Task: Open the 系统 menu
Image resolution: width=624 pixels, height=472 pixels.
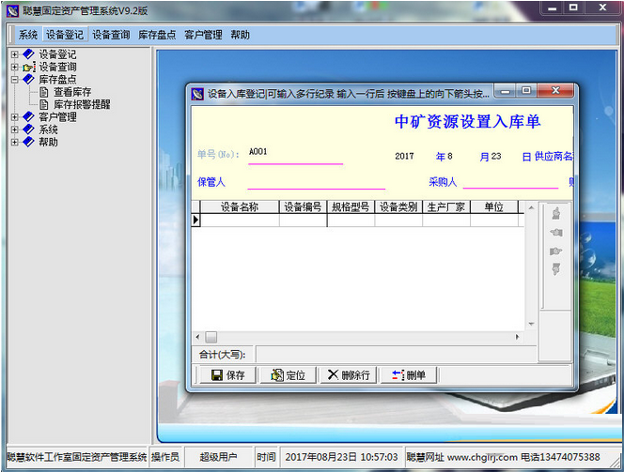Action: coord(28,35)
